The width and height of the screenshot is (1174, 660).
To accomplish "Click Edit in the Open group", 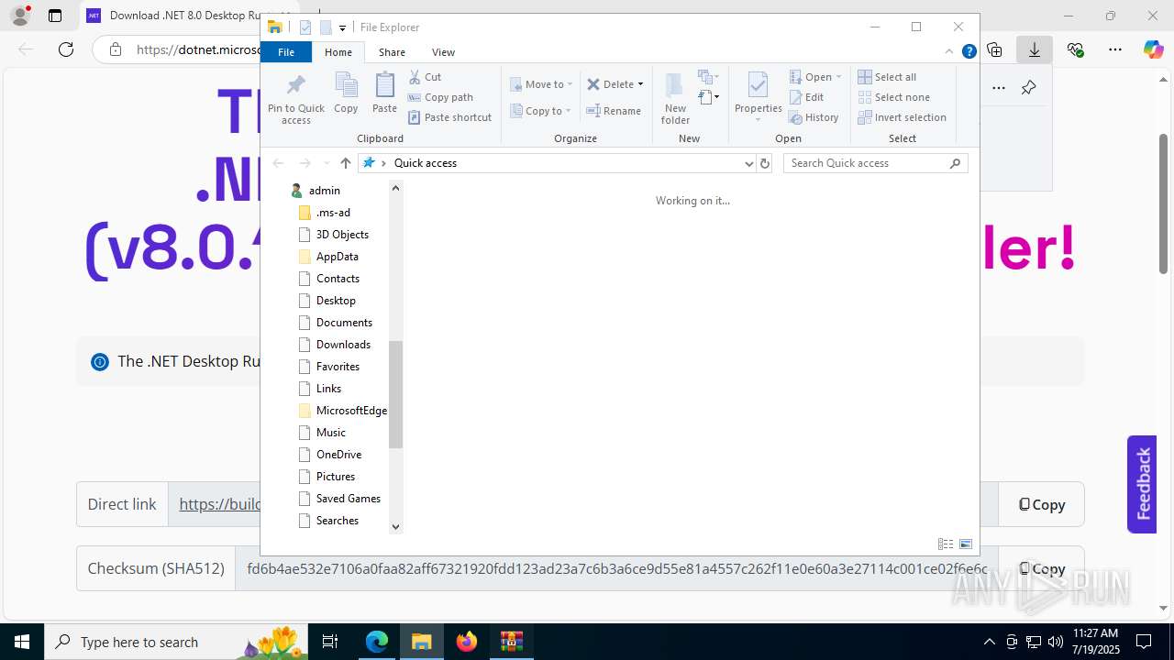I will (x=806, y=97).
